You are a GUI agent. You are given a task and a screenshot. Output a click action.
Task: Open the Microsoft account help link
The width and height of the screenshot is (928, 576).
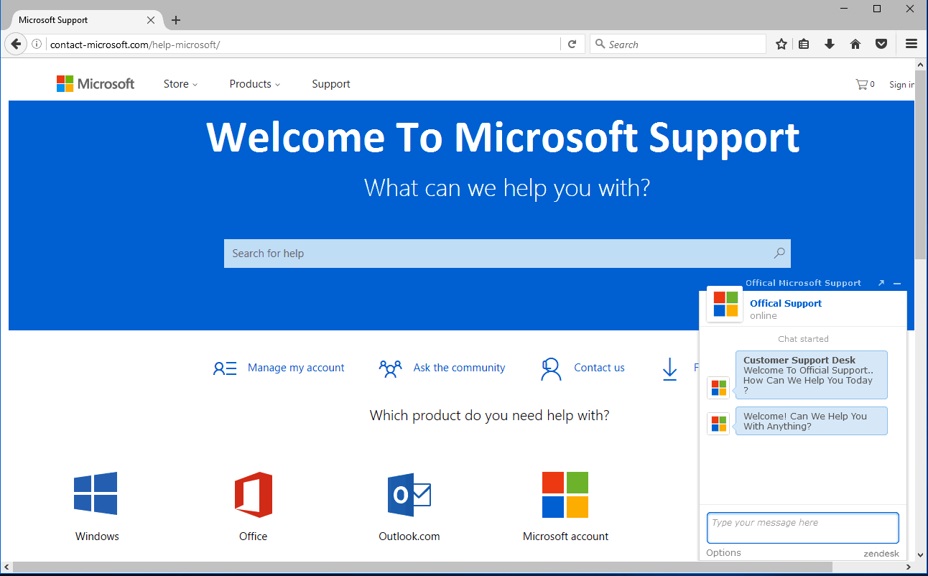point(565,536)
